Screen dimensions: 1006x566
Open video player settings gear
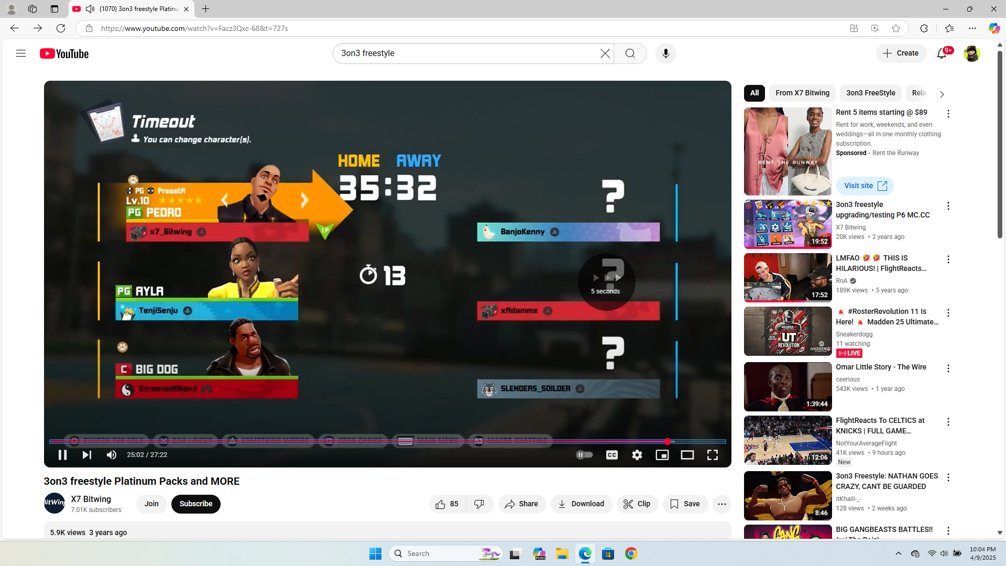pos(637,455)
